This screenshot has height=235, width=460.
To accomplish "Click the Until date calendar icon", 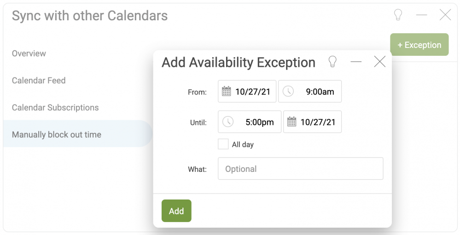I will coord(291,122).
